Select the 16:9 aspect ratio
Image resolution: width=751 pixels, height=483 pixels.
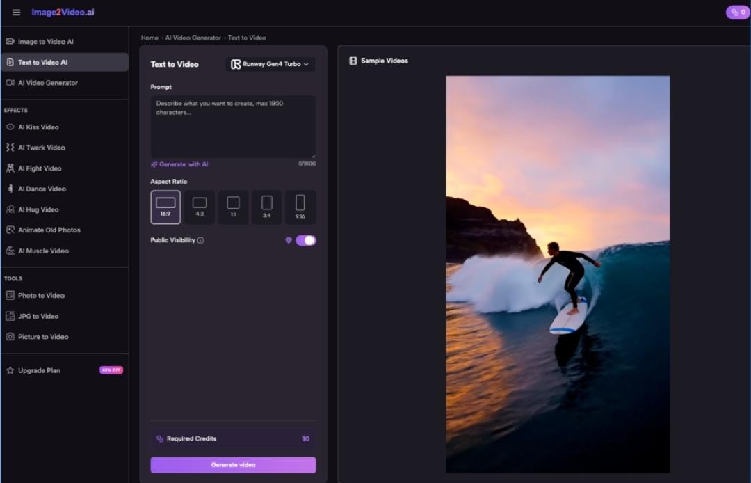[x=165, y=207]
